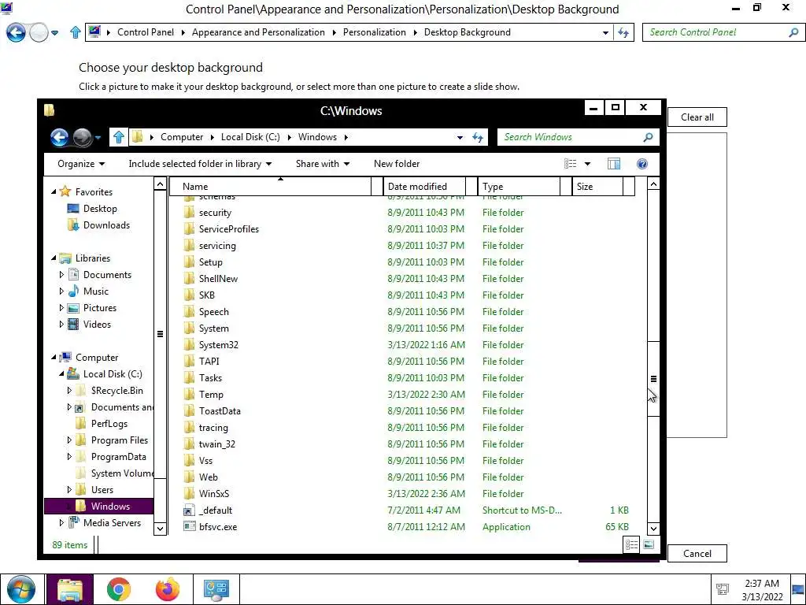Click the Favorites star icon
This screenshot has width=806, height=605.
pyautogui.click(x=65, y=192)
